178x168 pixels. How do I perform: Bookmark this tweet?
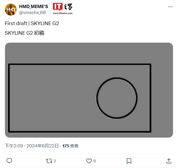coord(129,161)
